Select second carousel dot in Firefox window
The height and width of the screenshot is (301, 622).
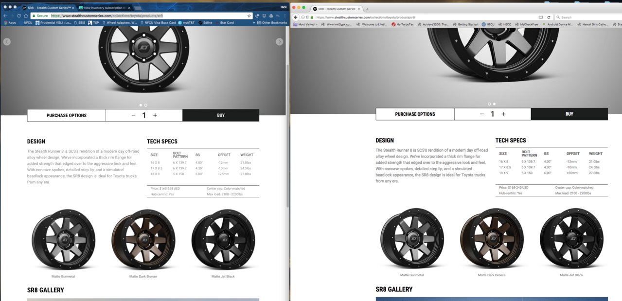pos(494,104)
